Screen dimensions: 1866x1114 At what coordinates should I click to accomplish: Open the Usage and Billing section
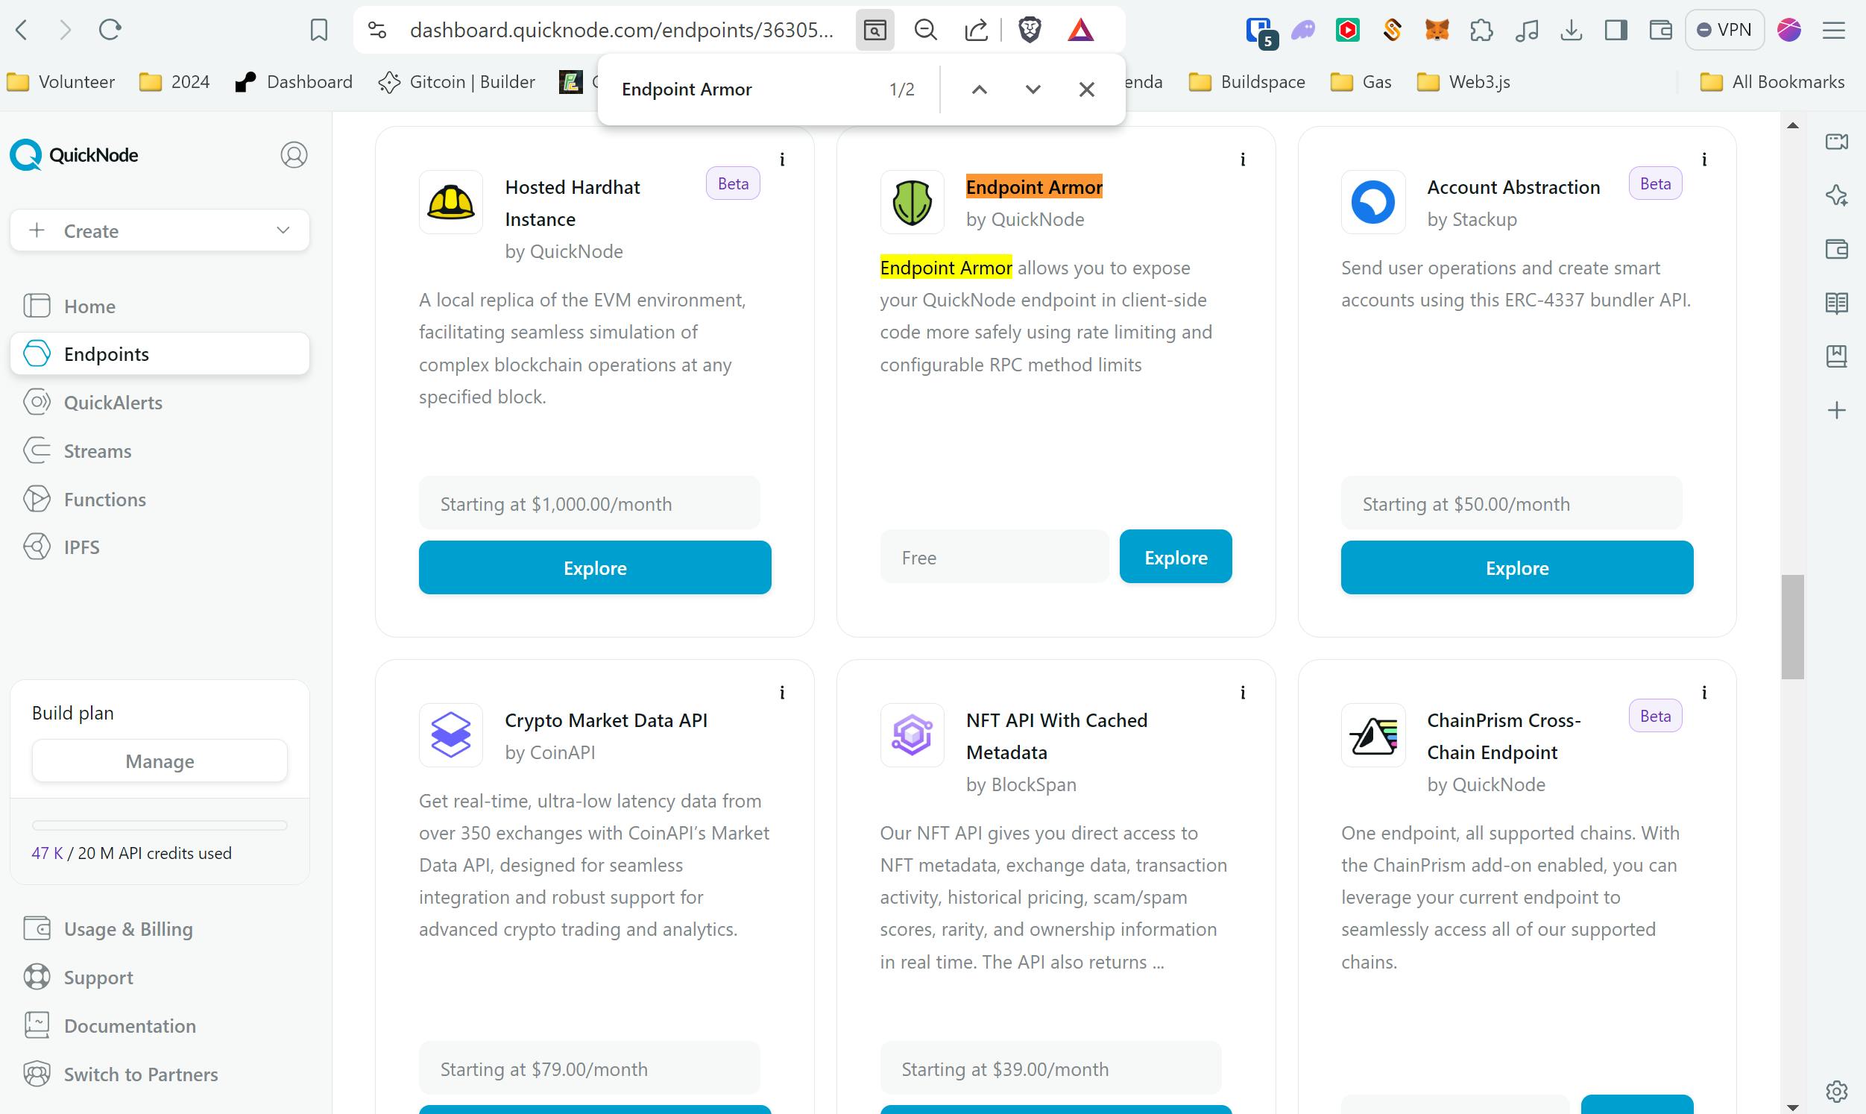click(x=128, y=928)
